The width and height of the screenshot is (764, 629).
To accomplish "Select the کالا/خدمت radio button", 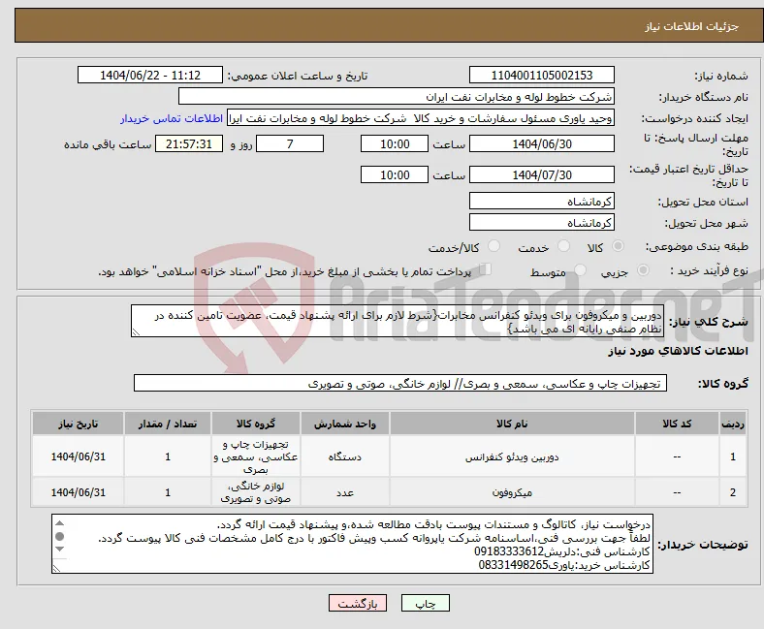I will pos(494,246).
